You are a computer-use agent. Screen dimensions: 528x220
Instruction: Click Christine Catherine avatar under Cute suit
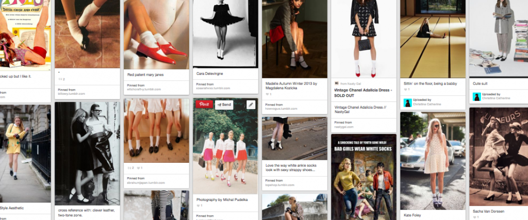click(477, 97)
